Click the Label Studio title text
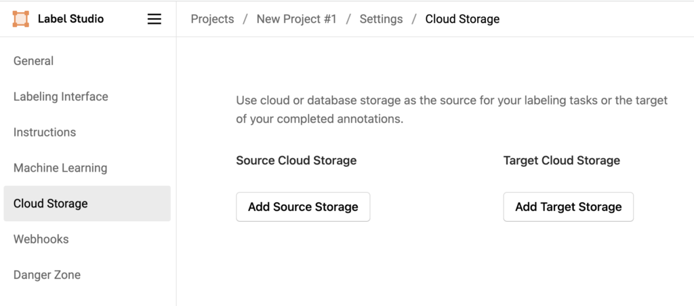Image resolution: width=694 pixels, height=306 pixels. tap(70, 19)
